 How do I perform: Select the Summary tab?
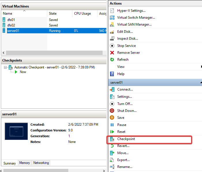pos(10,163)
